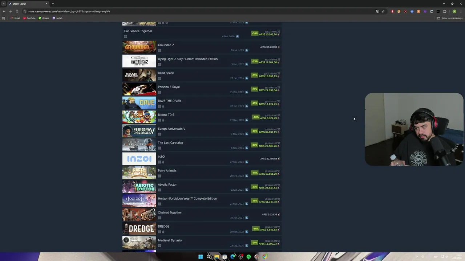This screenshot has width=465, height=261.
Task: Close the Steam Search tab
Action: click(x=46, y=4)
